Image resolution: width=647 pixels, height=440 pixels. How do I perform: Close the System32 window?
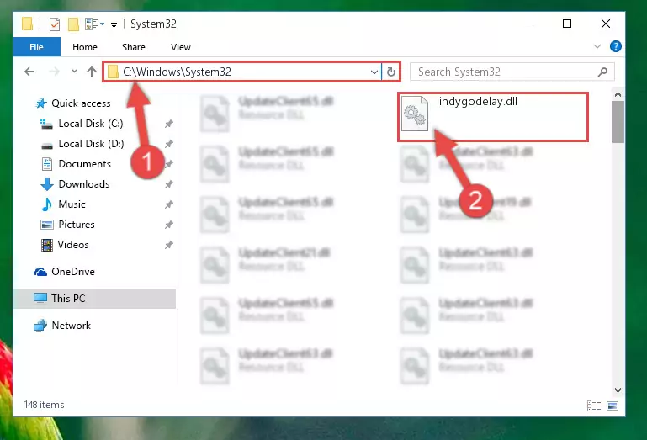coord(605,24)
